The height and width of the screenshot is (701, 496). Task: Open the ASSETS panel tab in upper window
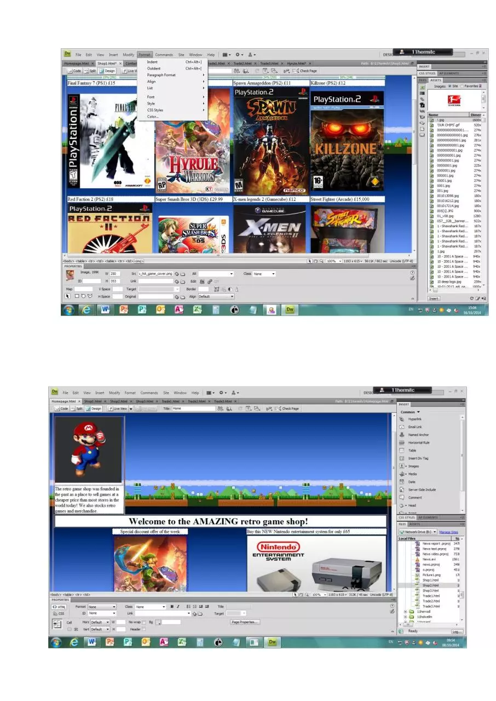tap(436, 79)
